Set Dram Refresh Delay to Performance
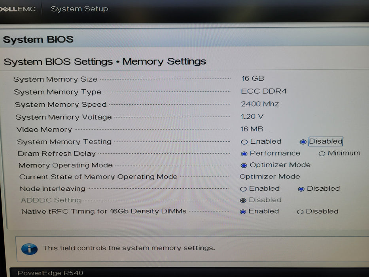This screenshot has width=369, height=277. click(x=271, y=154)
